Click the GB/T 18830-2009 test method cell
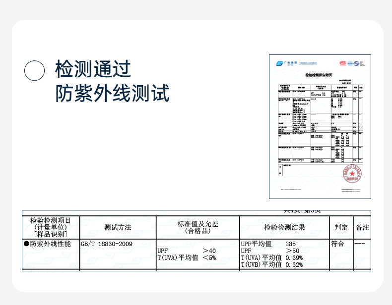This screenshot has height=305, width=392. coord(107,244)
